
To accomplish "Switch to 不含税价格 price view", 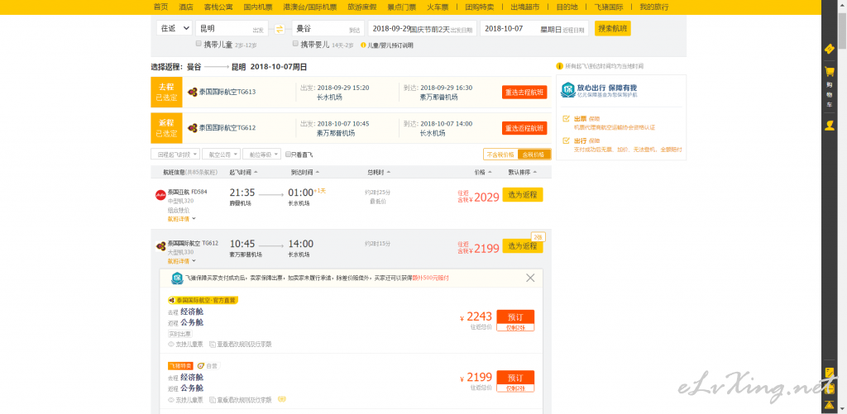I will [x=500, y=155].
